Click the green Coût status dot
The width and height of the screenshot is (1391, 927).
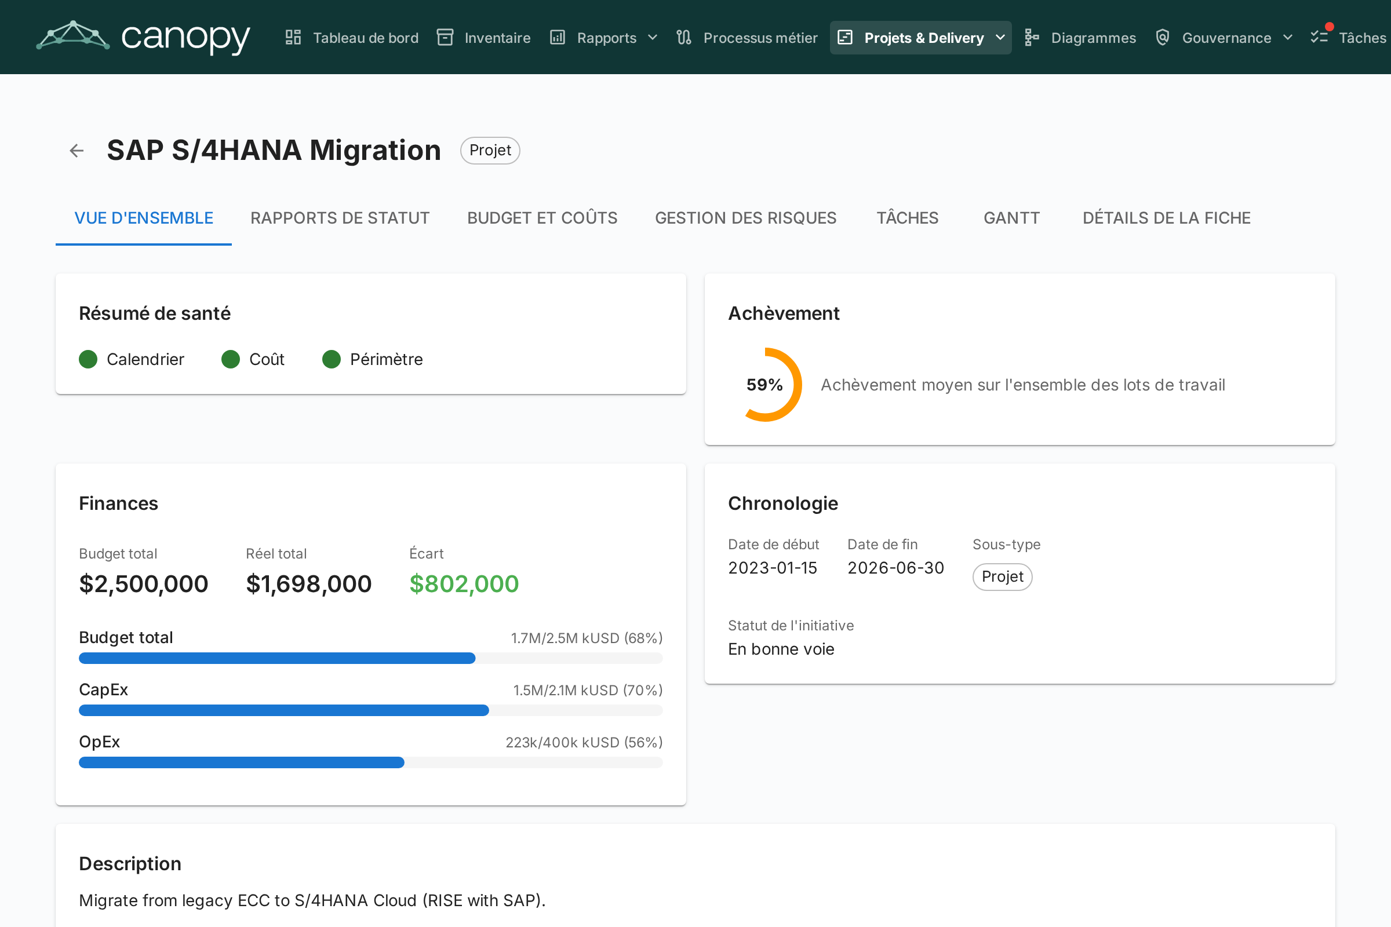[x=231, y=359]
